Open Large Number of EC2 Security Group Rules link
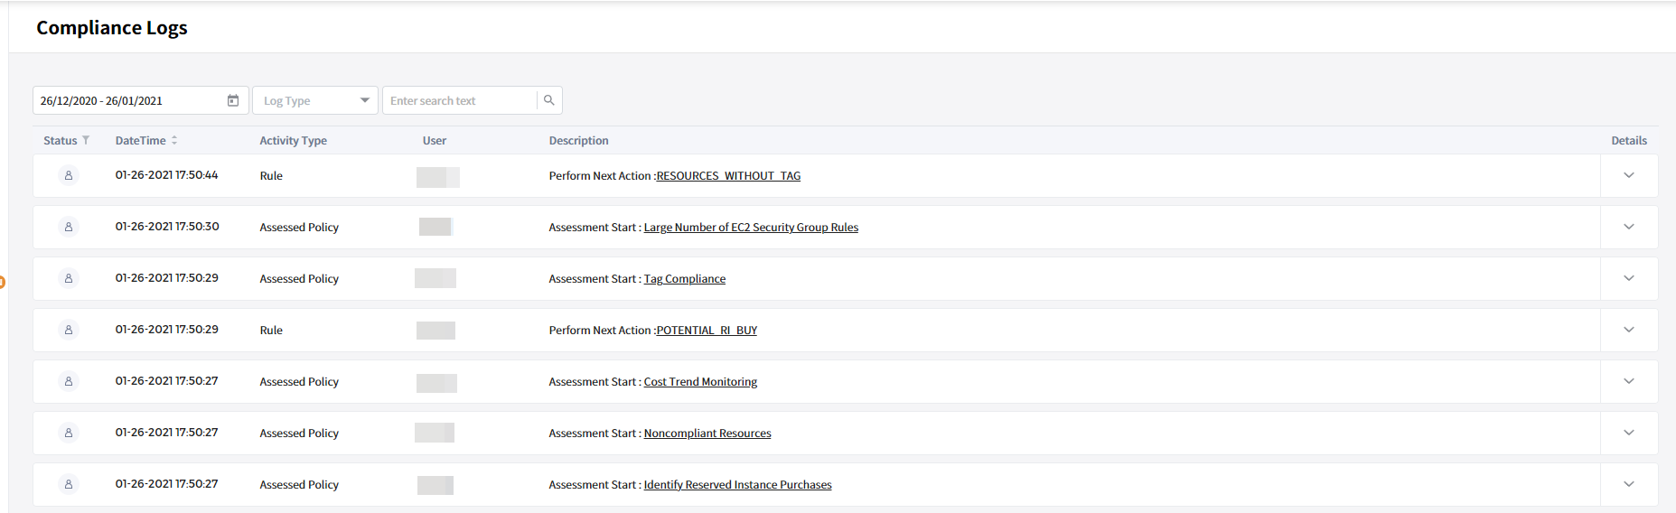The height and width of the screenshot is (513, 1676). click(751, 228)
